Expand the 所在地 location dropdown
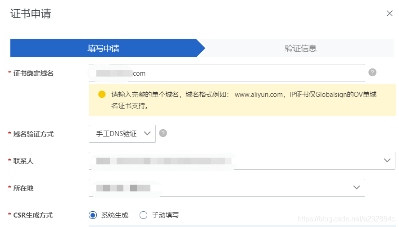Screen dimensions: 399x227 227,188
